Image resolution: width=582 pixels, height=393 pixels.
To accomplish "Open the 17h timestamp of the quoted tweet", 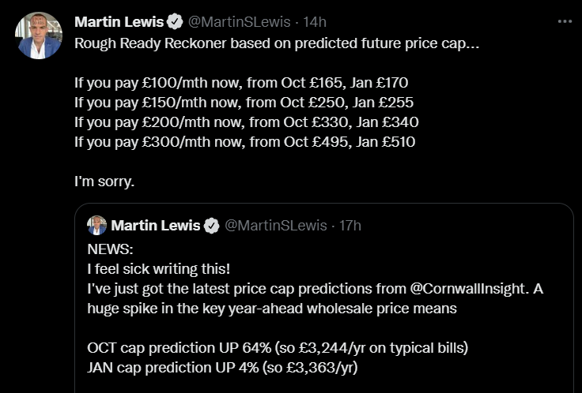I will (350, 226).
